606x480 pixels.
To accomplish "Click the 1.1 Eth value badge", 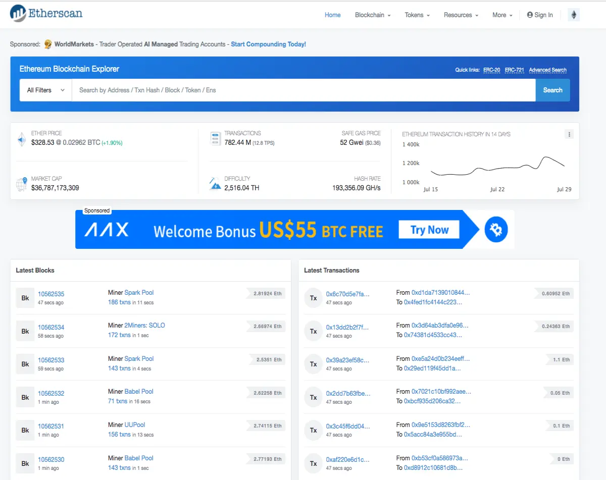I will (x=560, y=360).
